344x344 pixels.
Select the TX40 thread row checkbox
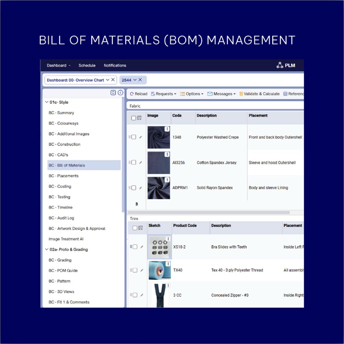(x=135, y=270)
